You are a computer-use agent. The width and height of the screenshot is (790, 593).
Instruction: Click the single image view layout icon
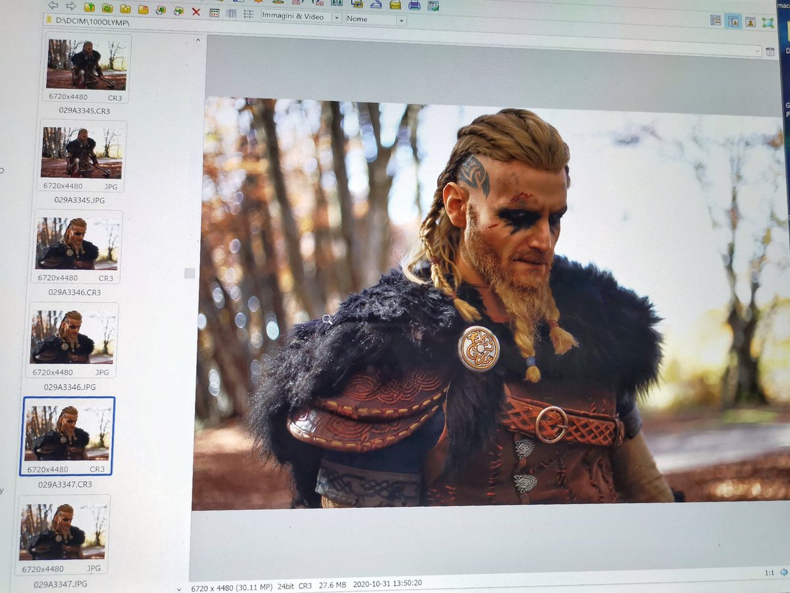(x=750, y=22)
